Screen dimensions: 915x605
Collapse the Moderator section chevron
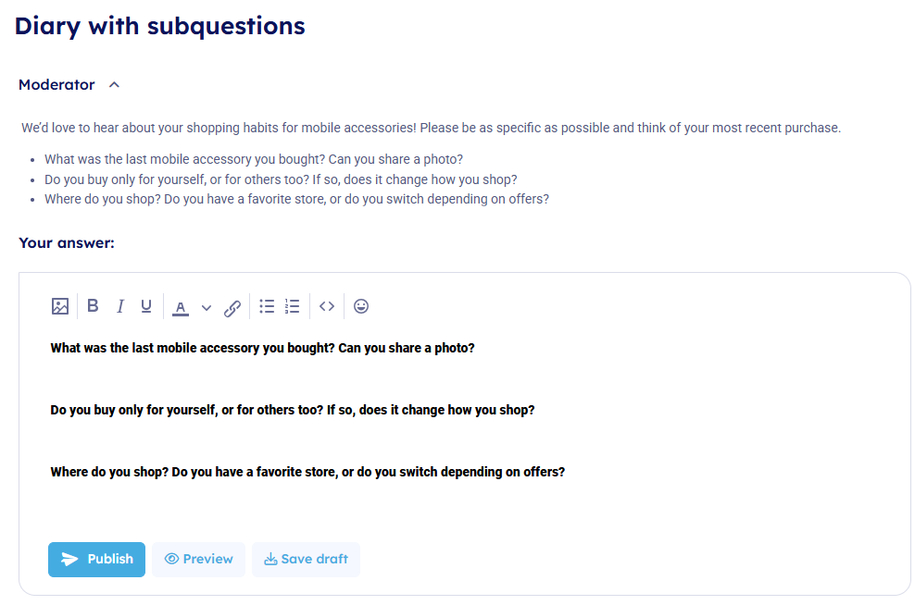pos(114,85)
